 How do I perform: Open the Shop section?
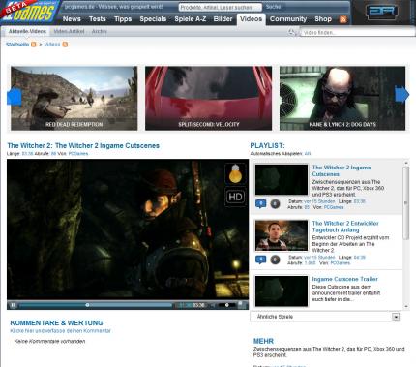click(x=323, y=19)
